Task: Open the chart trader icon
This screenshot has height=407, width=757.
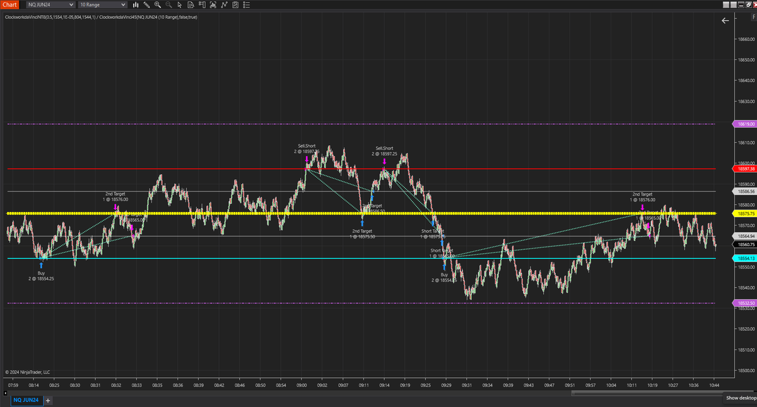Action: (202, 4)
